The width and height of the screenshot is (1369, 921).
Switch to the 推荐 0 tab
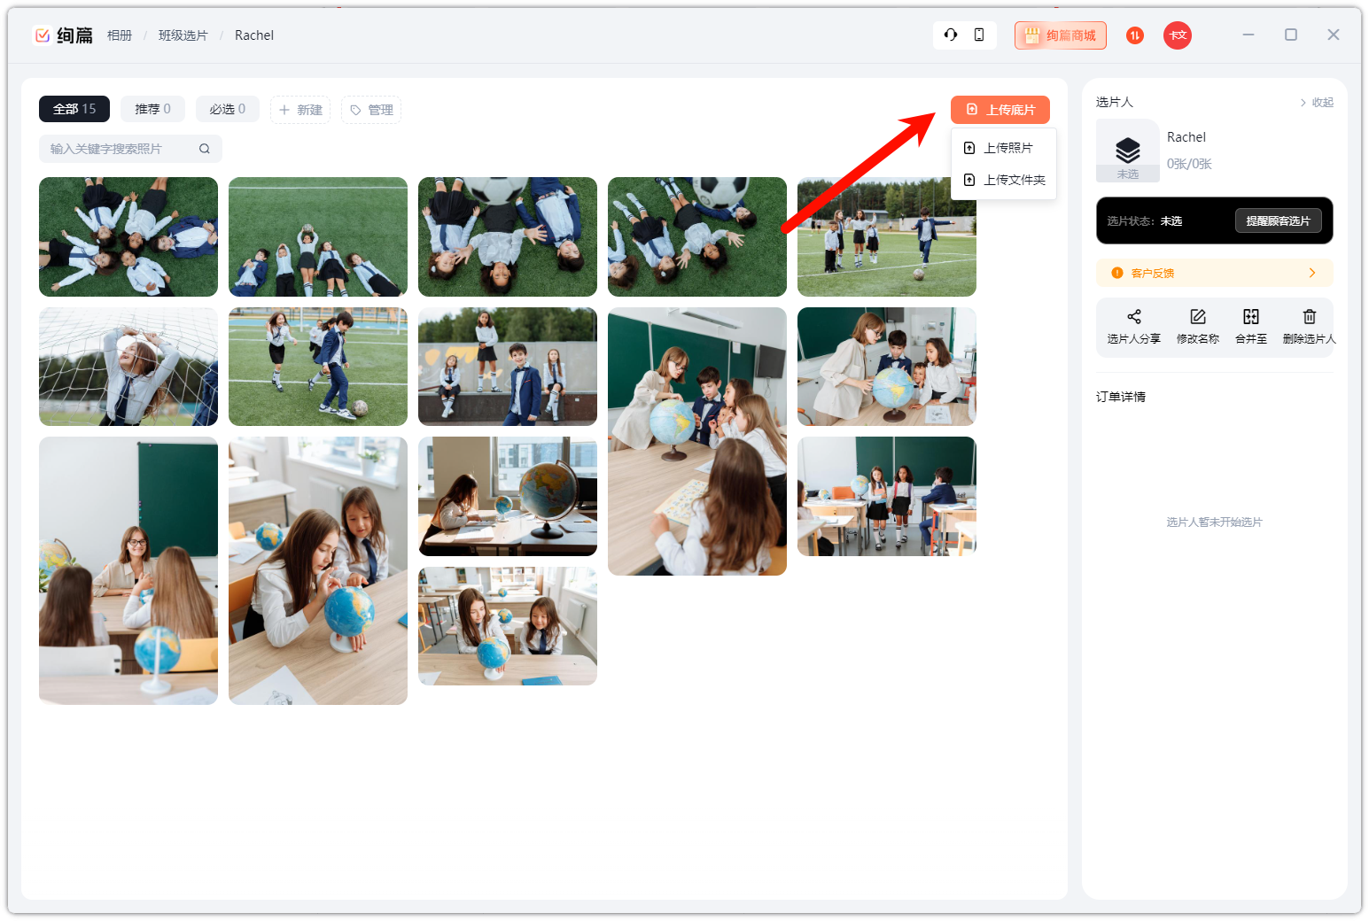click(x=152, y=109)
